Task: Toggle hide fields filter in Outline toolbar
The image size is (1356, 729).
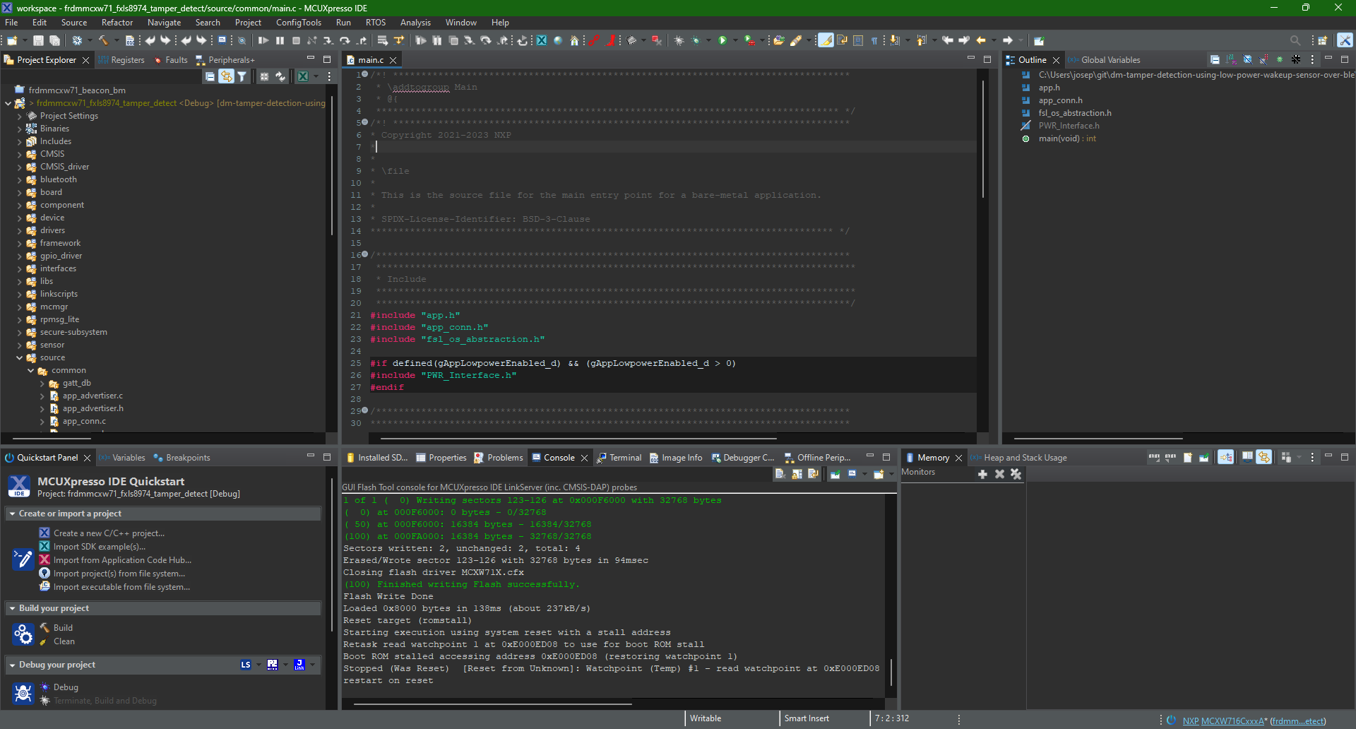Action: [1247, 60]
